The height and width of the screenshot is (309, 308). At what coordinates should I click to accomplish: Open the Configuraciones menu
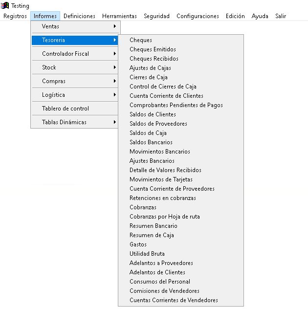coord(198,16)
